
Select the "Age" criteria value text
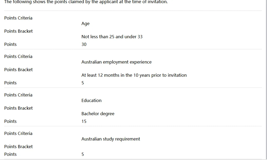pos(85,23)
